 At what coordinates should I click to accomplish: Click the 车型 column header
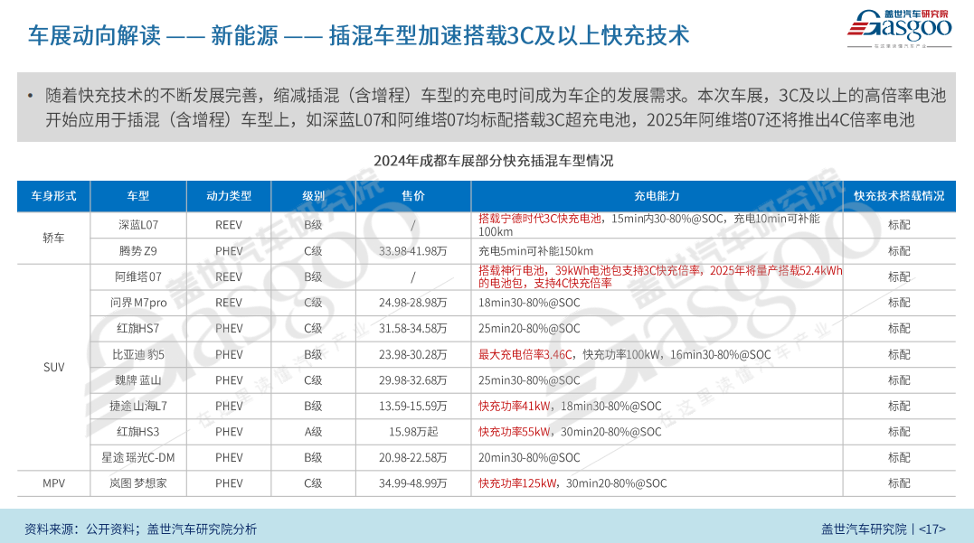(x=137, y=196)
